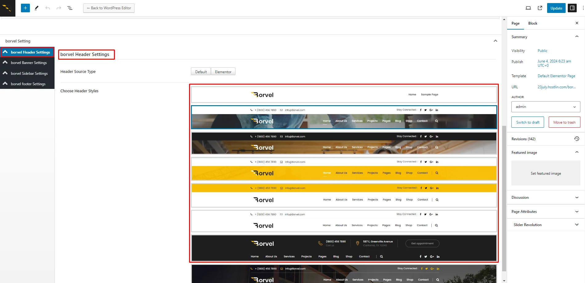Screen dimensions: 585x283
Task: Choose Default header source type
Action: pos(201,72)
